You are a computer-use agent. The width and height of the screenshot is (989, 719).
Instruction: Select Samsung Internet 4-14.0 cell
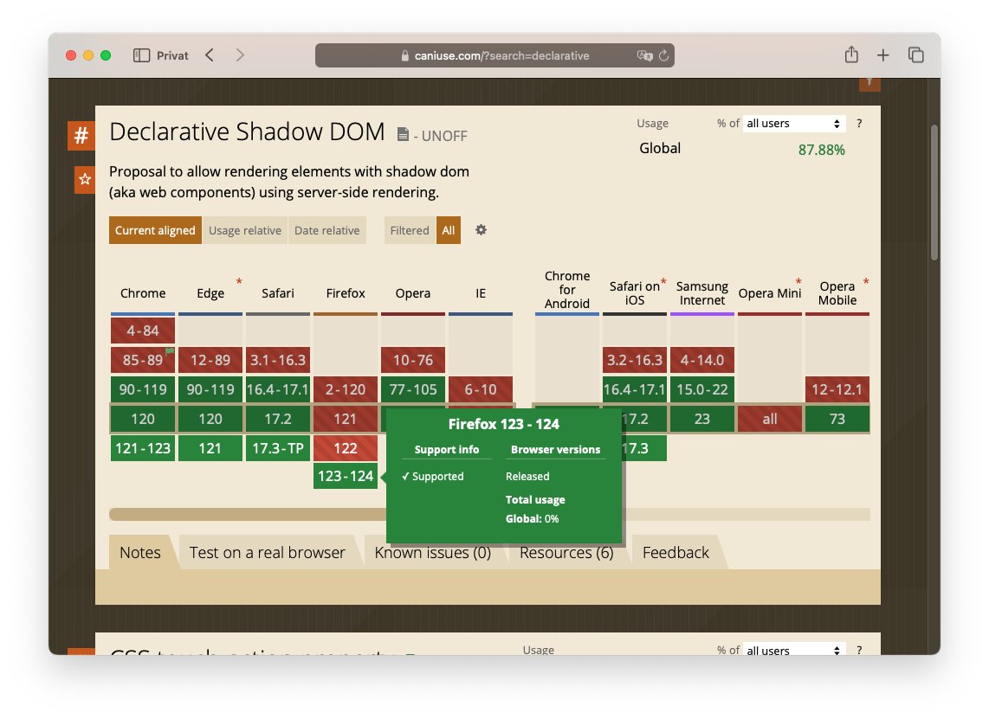[702, 360]
